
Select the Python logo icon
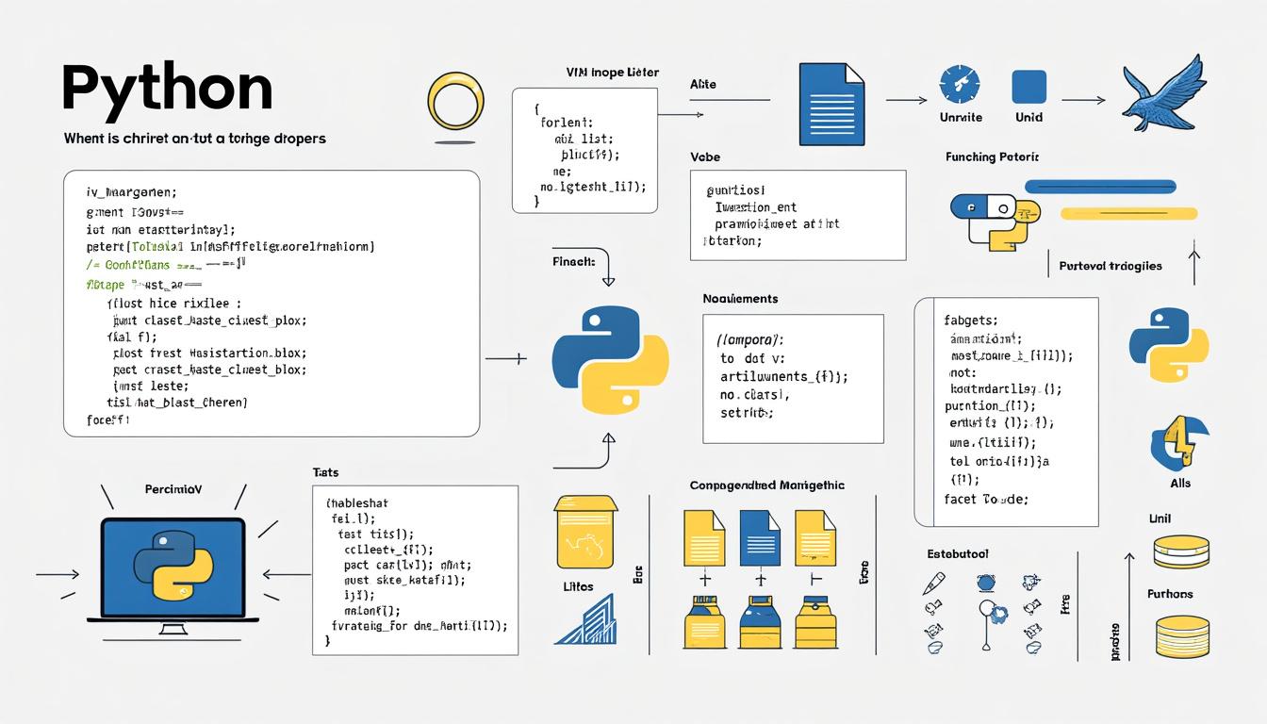click(x=609, y=361)
